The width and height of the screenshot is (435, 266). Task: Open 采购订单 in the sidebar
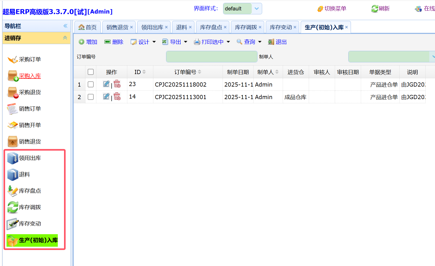pyautogui.click(x=30, y=59)
